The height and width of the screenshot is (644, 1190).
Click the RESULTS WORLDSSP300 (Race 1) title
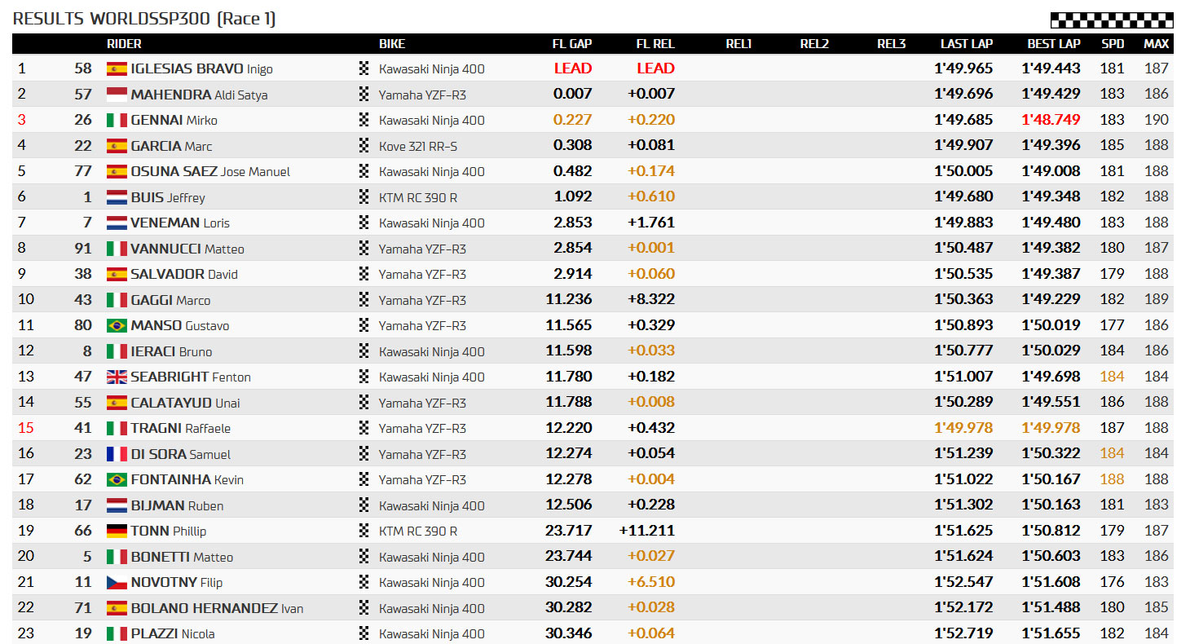coord(144,19)
